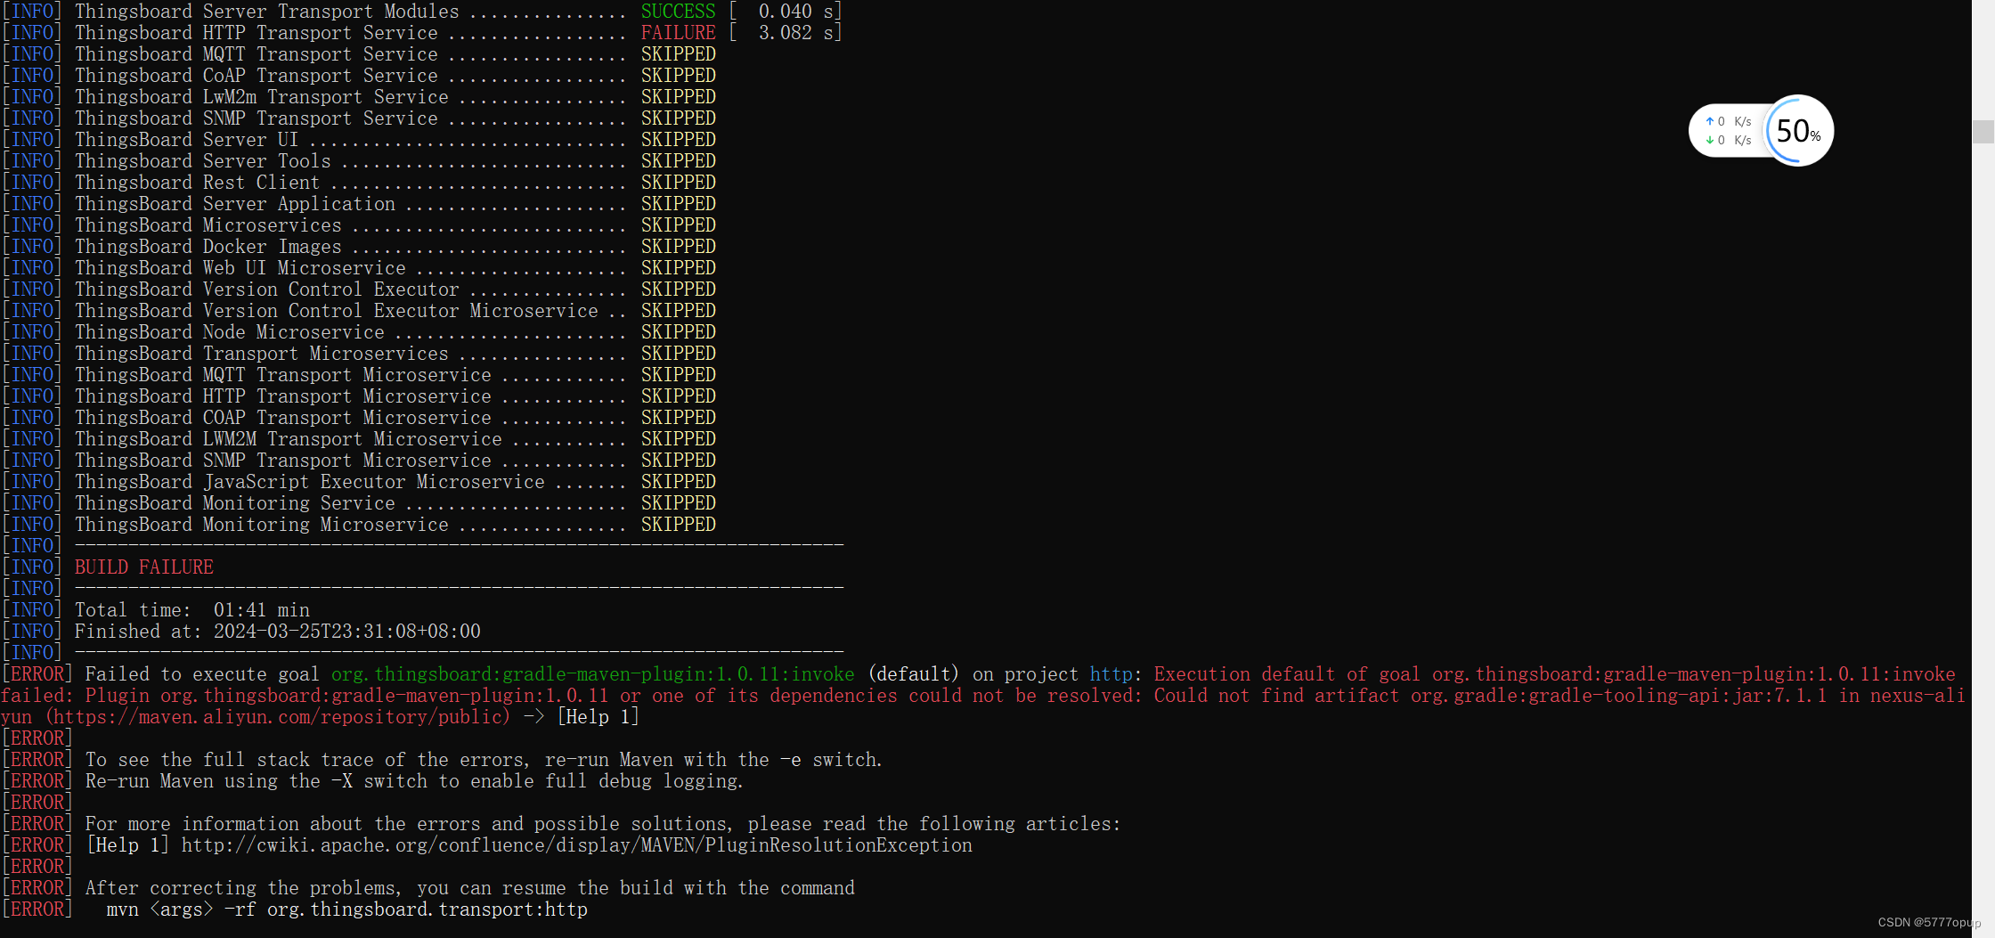Click 'ThingsBoard Monitoring Microservice' line

pos(359,525)
